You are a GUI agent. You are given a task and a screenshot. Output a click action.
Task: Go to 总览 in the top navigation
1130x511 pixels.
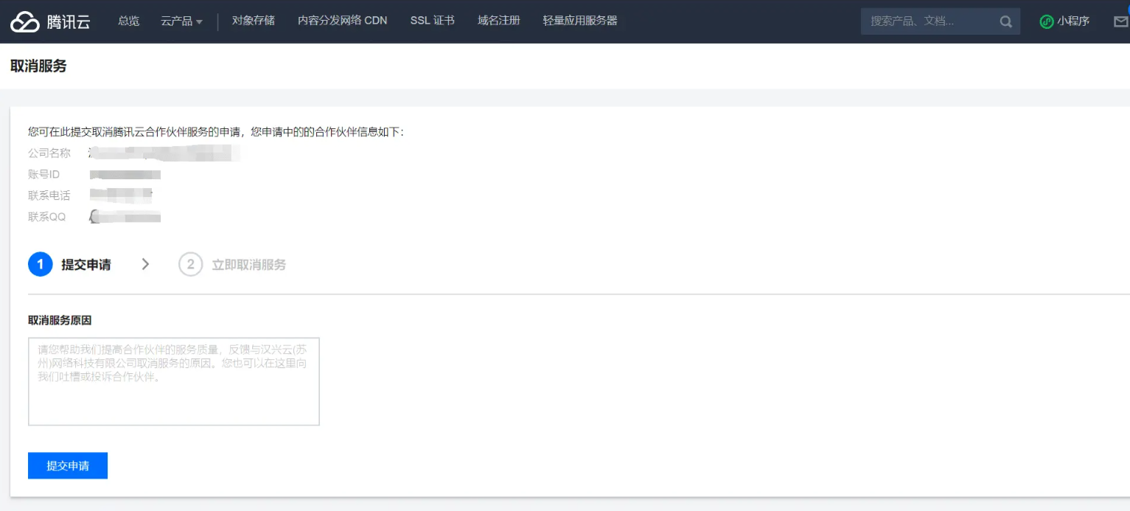[128, 21]
